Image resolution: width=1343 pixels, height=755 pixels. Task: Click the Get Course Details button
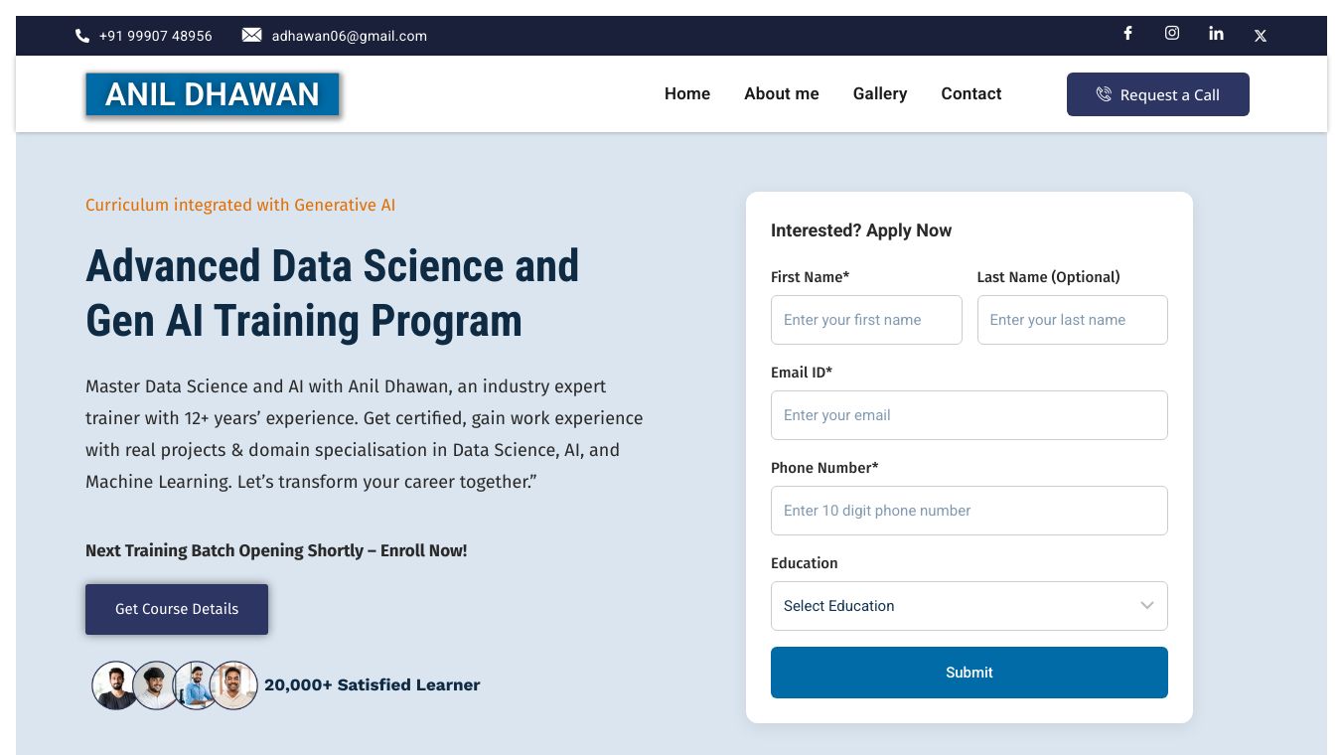[x=177, y=609]
